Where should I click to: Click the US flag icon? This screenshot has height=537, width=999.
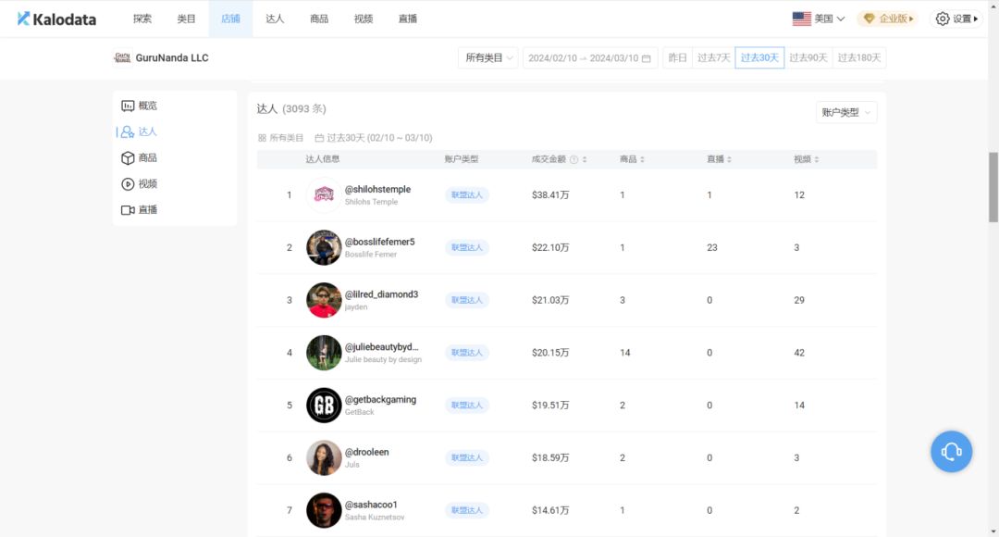tap(801, 19)
